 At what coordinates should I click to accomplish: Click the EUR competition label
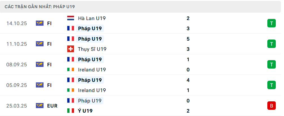pyautogui.click(x=52, y=106)
